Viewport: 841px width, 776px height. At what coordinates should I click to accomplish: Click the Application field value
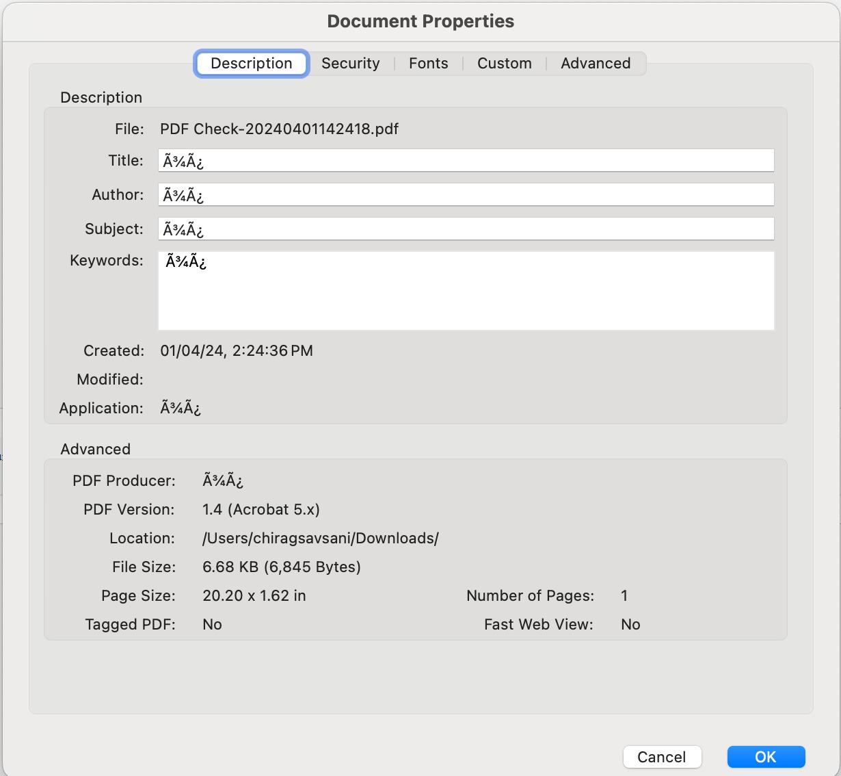click(181, 409)
